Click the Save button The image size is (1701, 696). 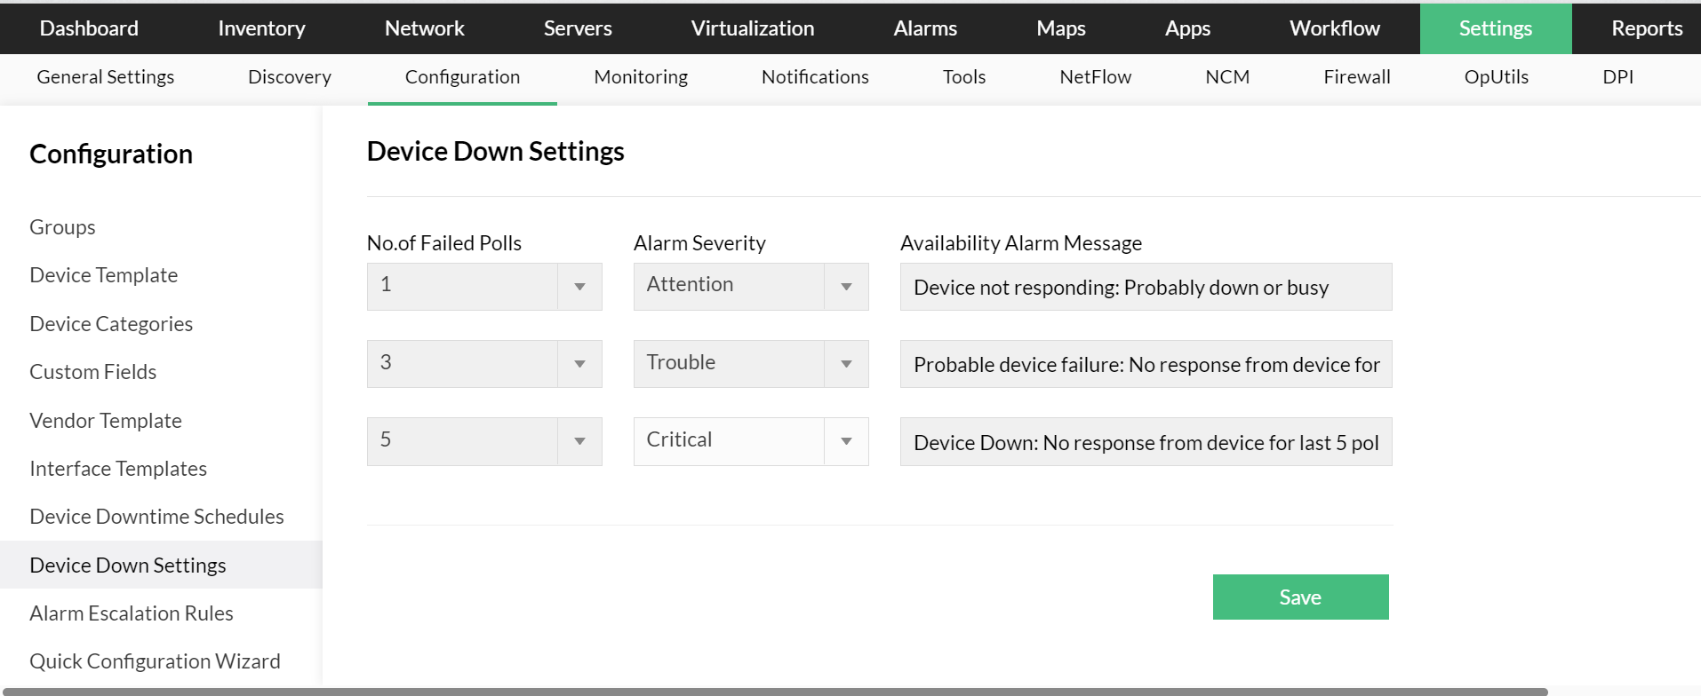click(x=1300, y=597)
